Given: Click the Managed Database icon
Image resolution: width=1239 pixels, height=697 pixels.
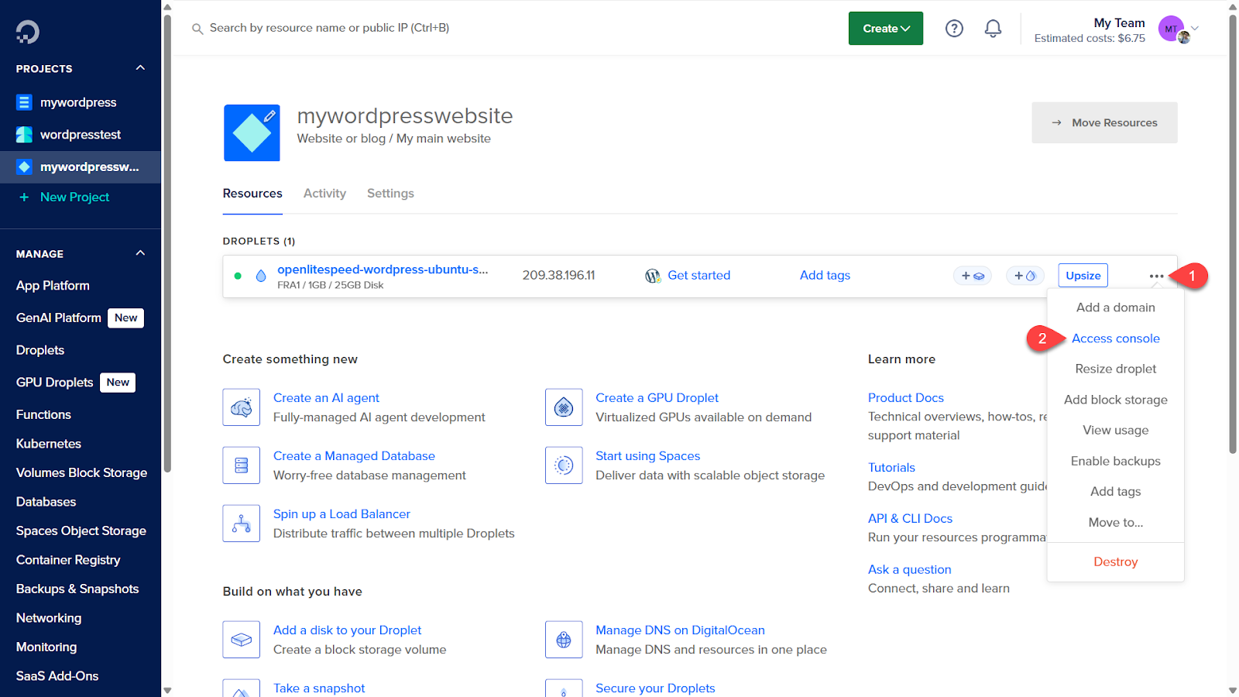Looking at the screenshot, I should coord(242,465).
